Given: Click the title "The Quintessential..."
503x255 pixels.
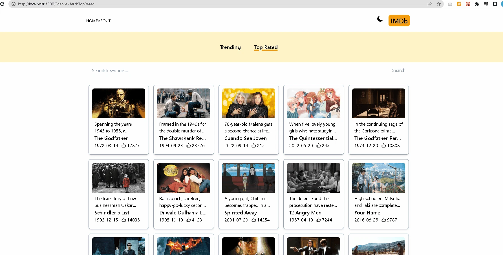Looking at the screenshot, I should (313, 138).
